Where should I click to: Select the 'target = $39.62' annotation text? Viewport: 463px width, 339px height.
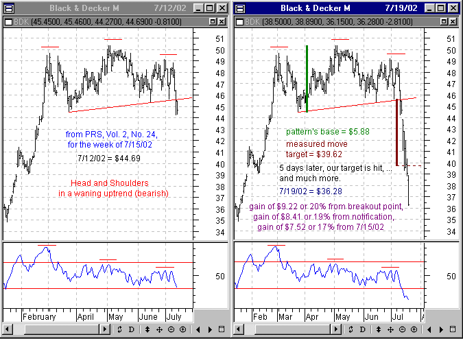(314, 154)
